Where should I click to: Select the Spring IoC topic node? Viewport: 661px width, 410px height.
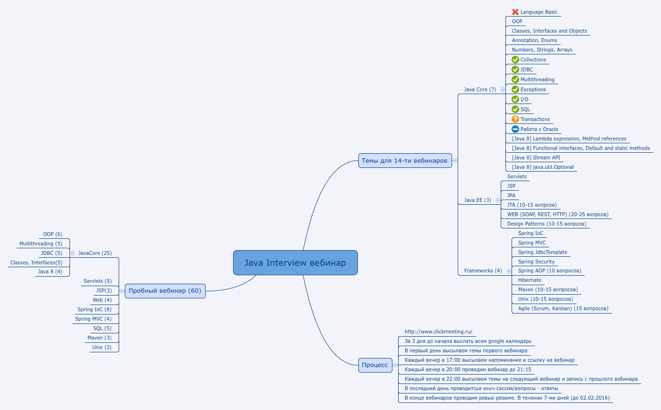click(x=531, y=233)
